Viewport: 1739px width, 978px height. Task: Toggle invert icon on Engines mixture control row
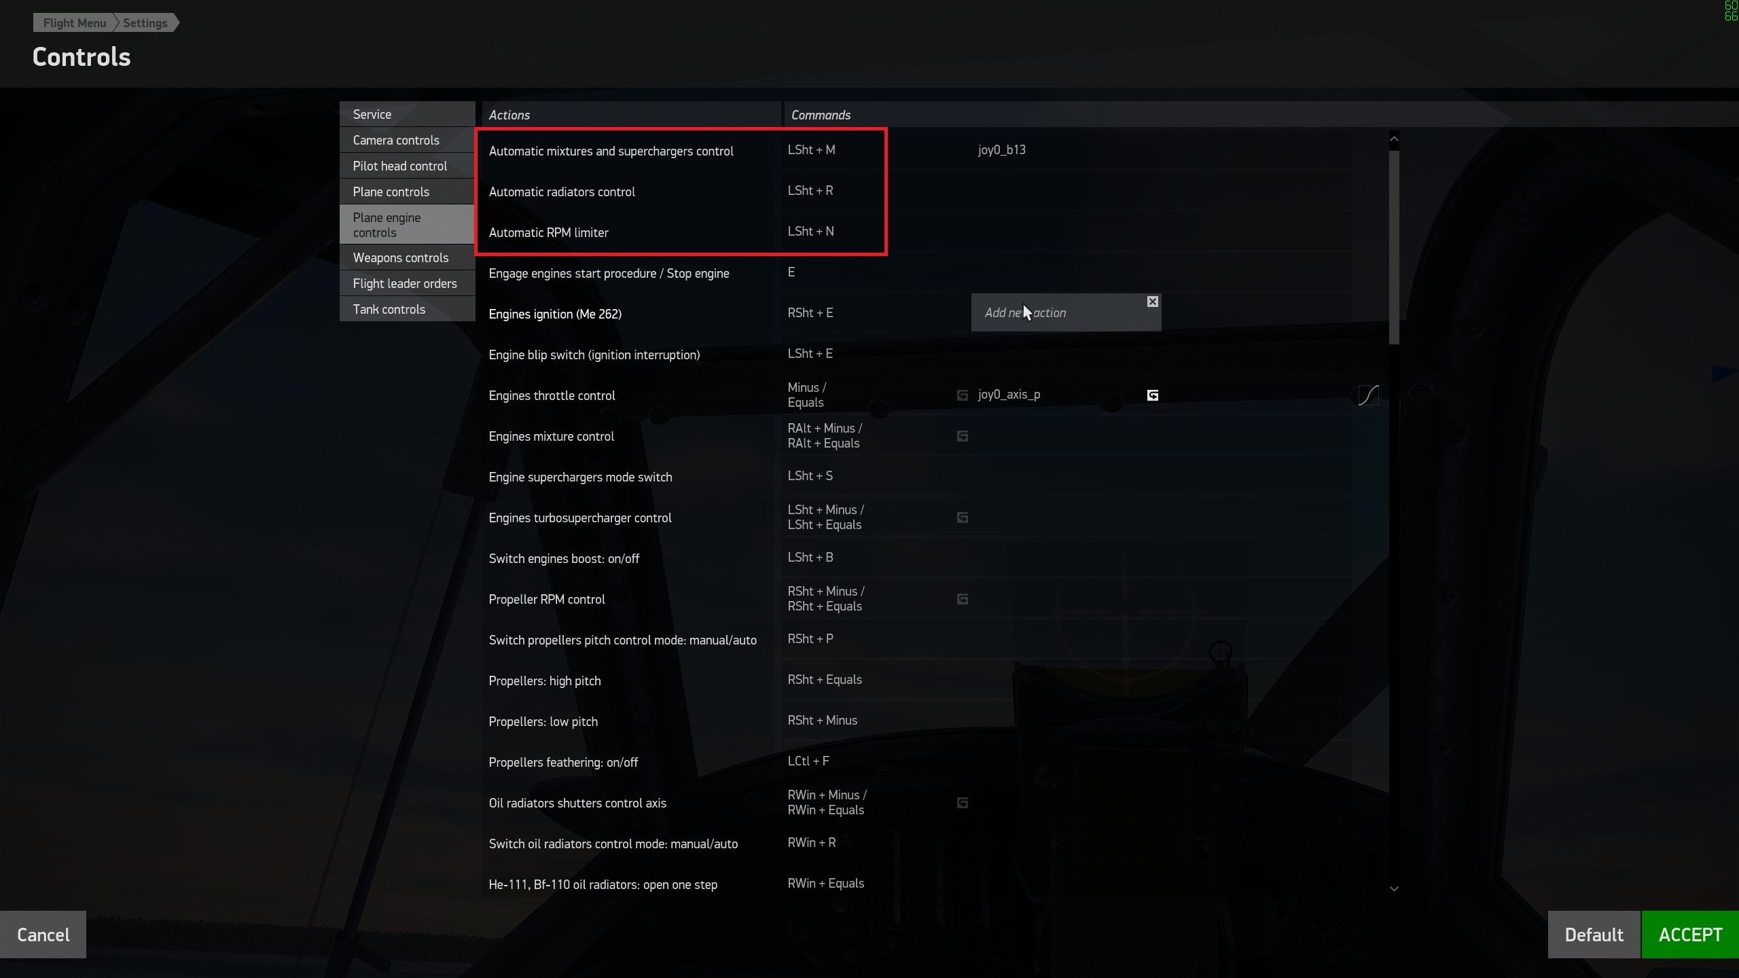[963, 436]
